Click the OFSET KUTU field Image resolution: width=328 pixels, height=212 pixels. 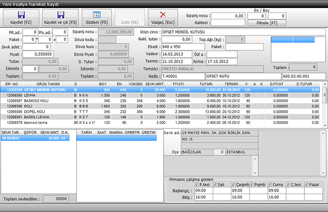pos(243,76)
